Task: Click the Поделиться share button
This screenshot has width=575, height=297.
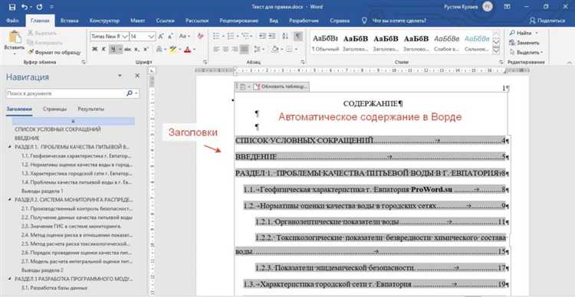Action: pos(548,21)
